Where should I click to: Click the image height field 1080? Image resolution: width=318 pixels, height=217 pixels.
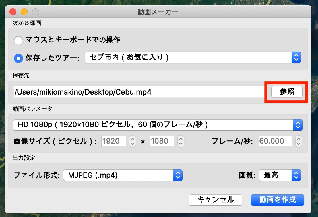pos(162,141)
